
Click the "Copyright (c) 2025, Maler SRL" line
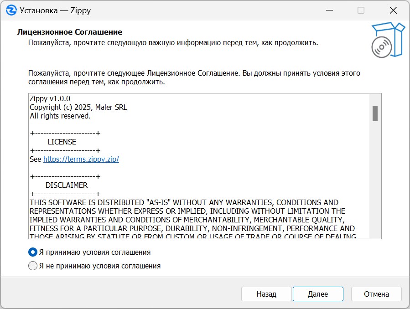tap(78, 107)
